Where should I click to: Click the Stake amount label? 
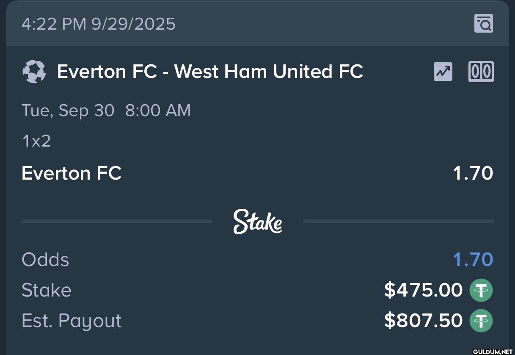tap(47, 290)
